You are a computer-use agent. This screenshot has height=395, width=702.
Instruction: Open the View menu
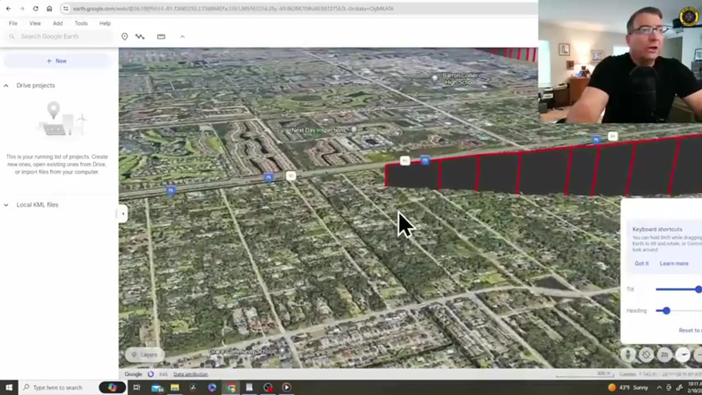(x=35, y=24)
